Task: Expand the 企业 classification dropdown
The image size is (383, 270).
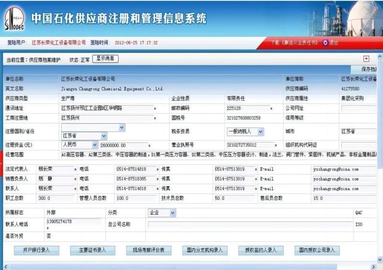Action: point(173,213)
